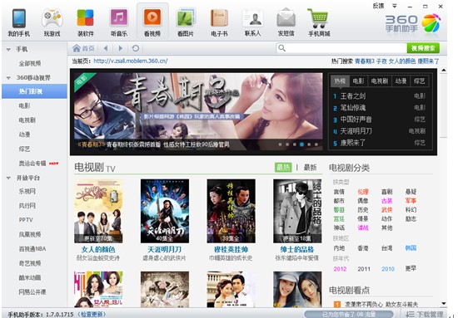Open 奇艺视频 in sidebar
The width and height of the screenshot is (458, 318).
coord(30,263)
